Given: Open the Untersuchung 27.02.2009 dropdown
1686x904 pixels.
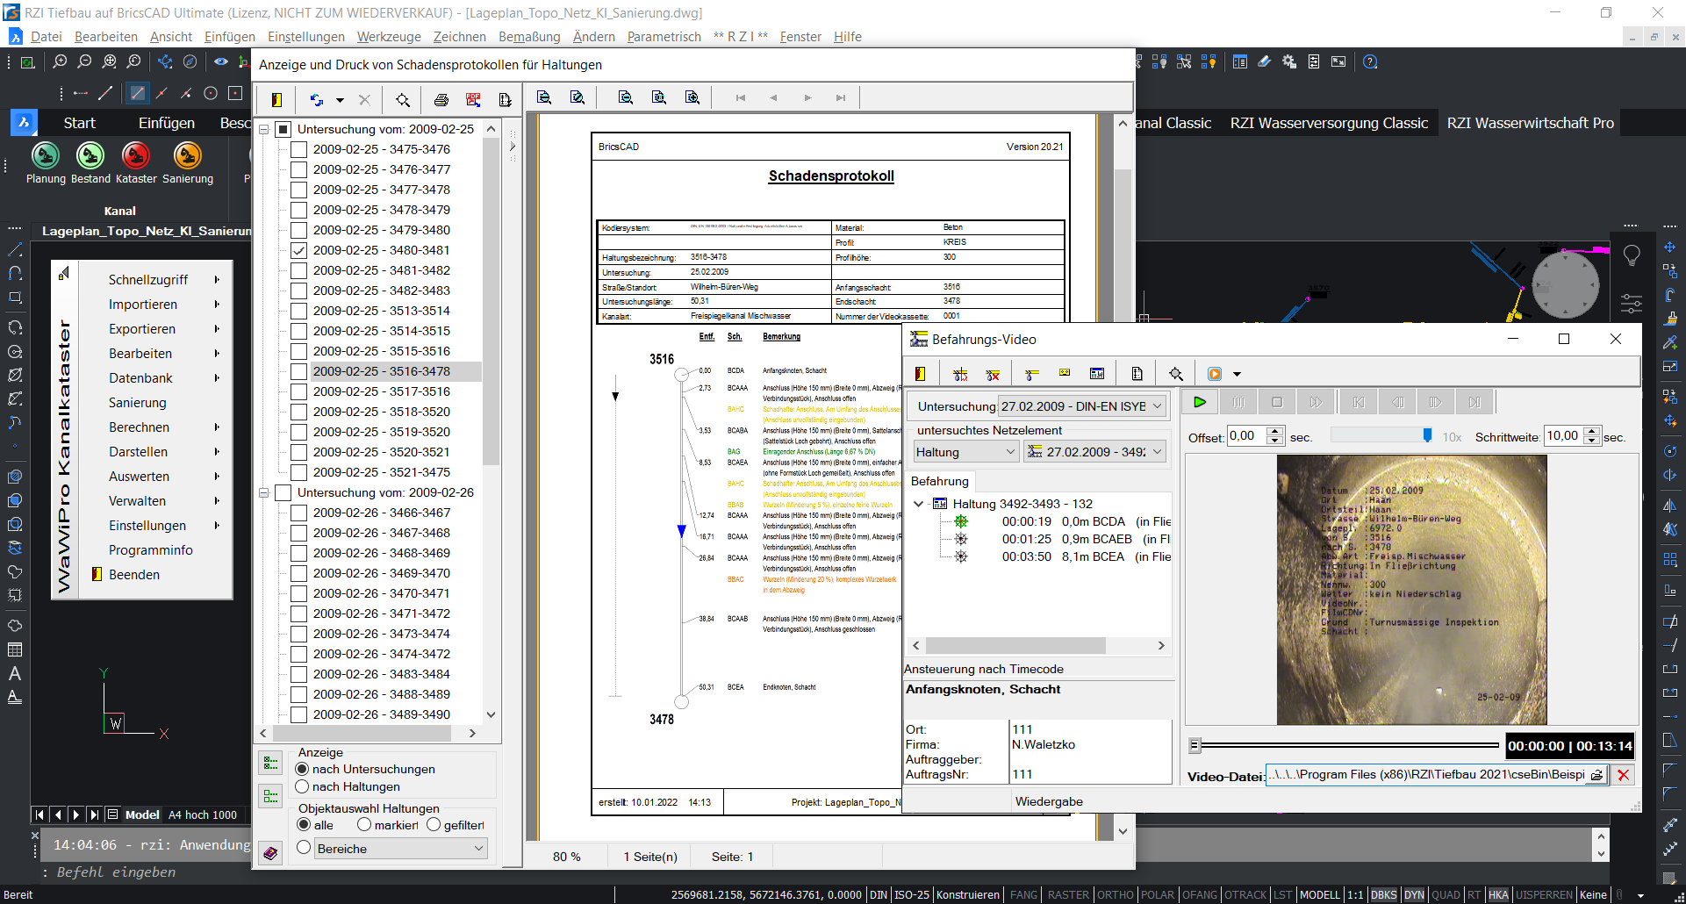Looking at the screenshot, I should coord(1081,406).
